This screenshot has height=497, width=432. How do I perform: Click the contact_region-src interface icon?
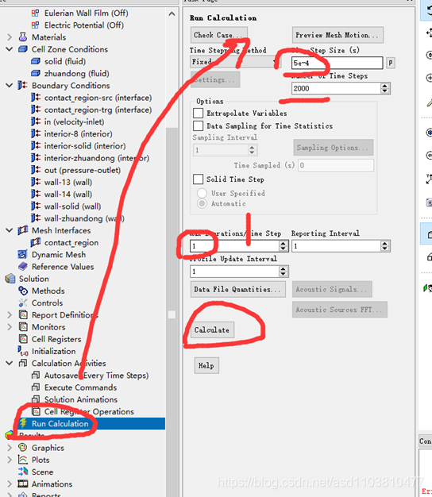point(36,98)
